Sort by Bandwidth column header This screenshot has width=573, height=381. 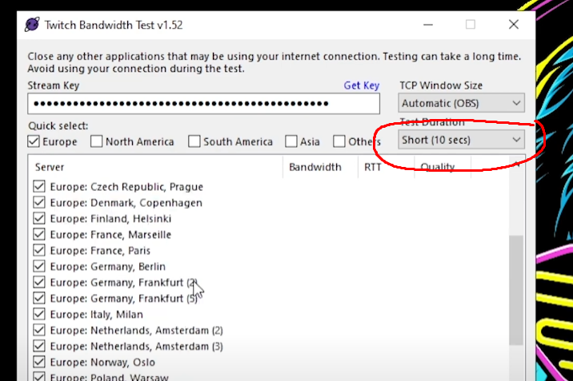pos(320,167)
